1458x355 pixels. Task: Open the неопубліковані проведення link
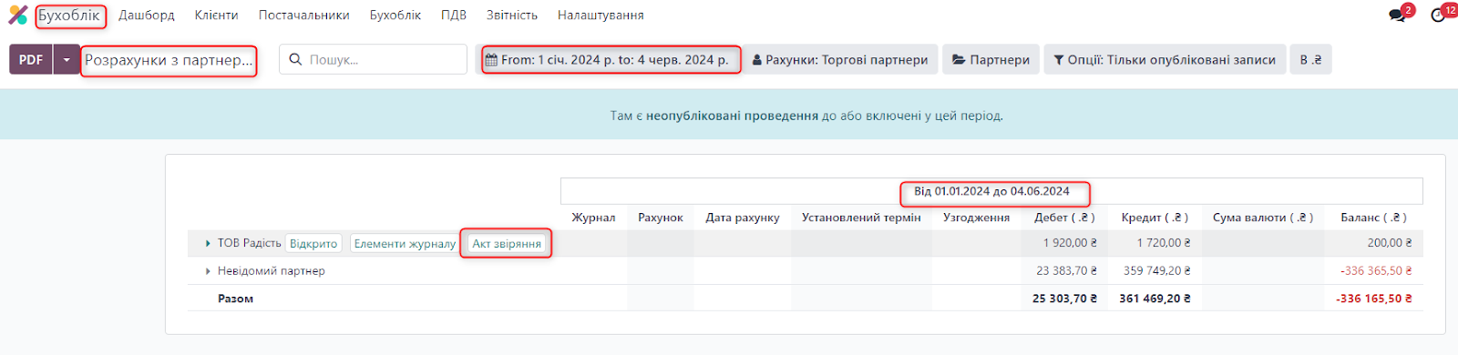pyautogui.click(x=732, y=116)
